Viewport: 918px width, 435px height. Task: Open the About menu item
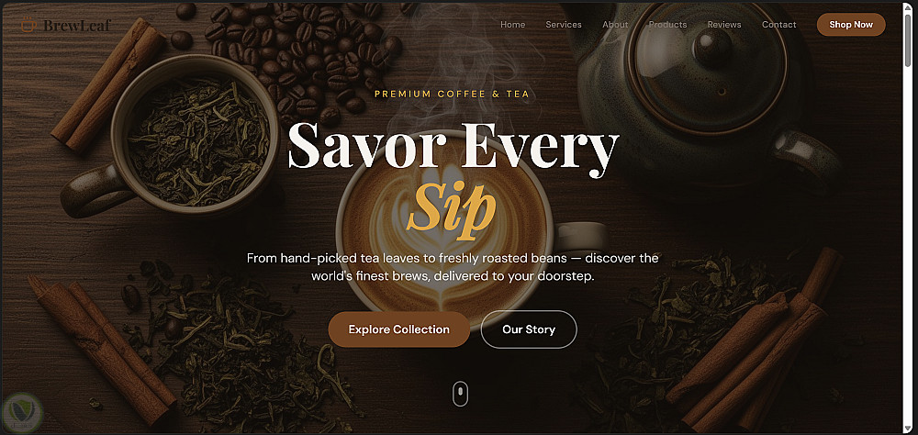(615, 25)
